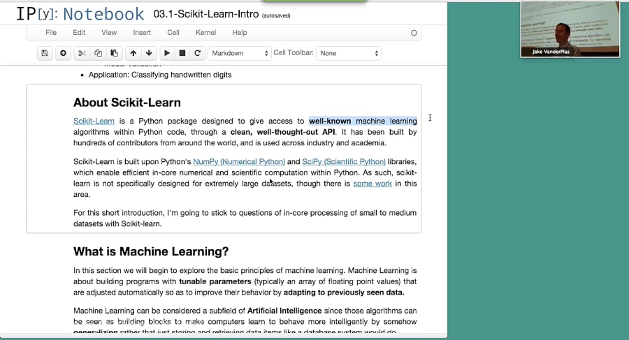Open the View menu
Image resolution: width=629 pixels, height=340 pixels.
point(109,33)
